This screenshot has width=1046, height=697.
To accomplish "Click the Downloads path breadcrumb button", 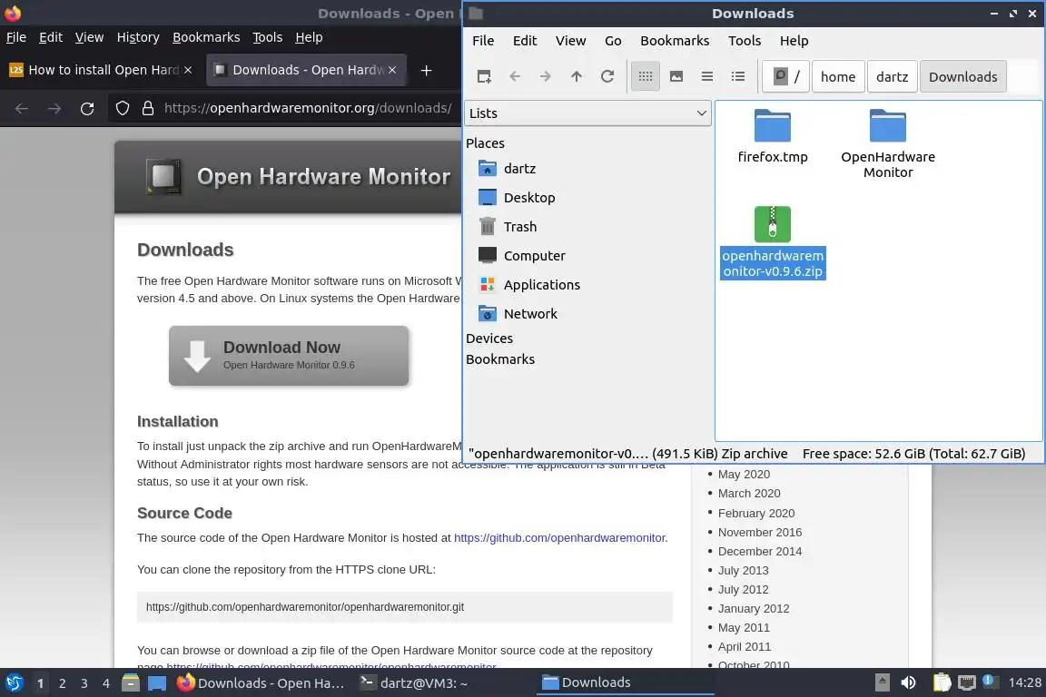I will point(962,77).
